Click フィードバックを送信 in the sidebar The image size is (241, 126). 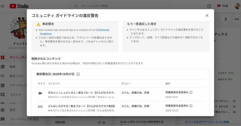pyautogui.click(x=20, y=119)
